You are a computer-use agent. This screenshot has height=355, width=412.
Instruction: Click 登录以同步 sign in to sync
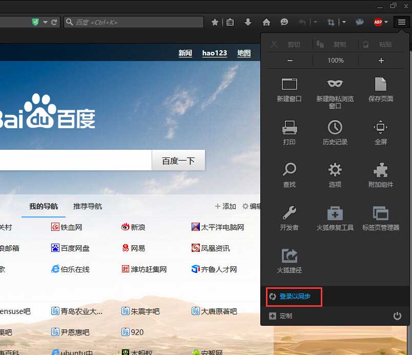pyautogui.click(x=295, y=297)
